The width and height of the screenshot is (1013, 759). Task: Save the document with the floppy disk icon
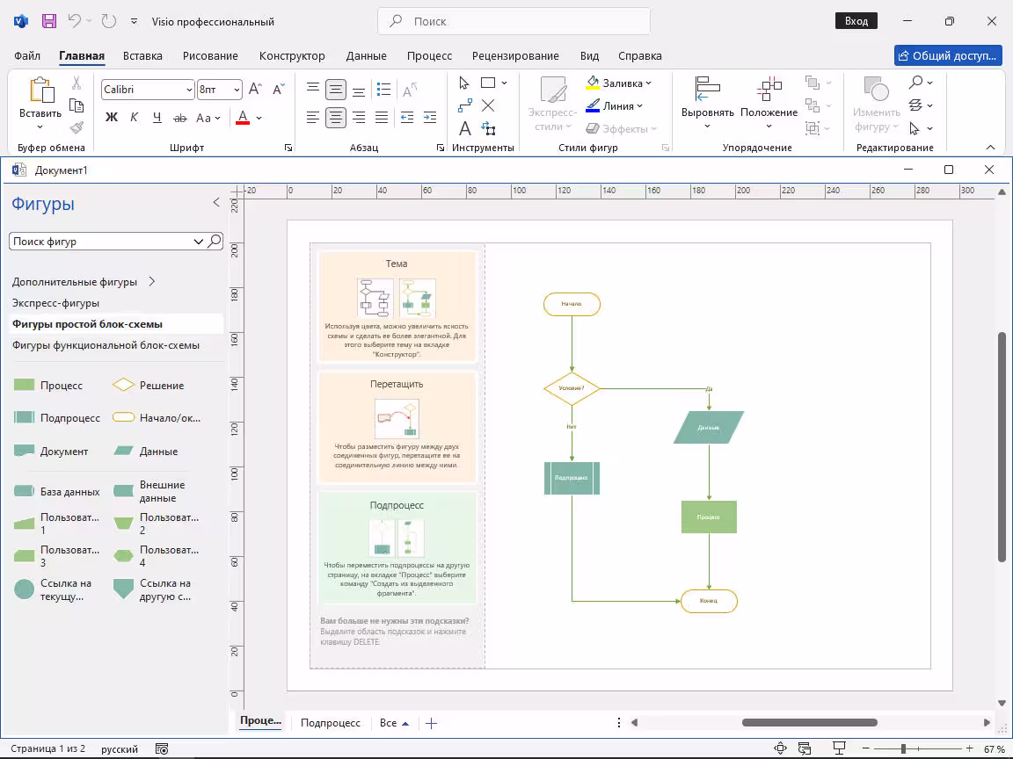click(49, 21)
